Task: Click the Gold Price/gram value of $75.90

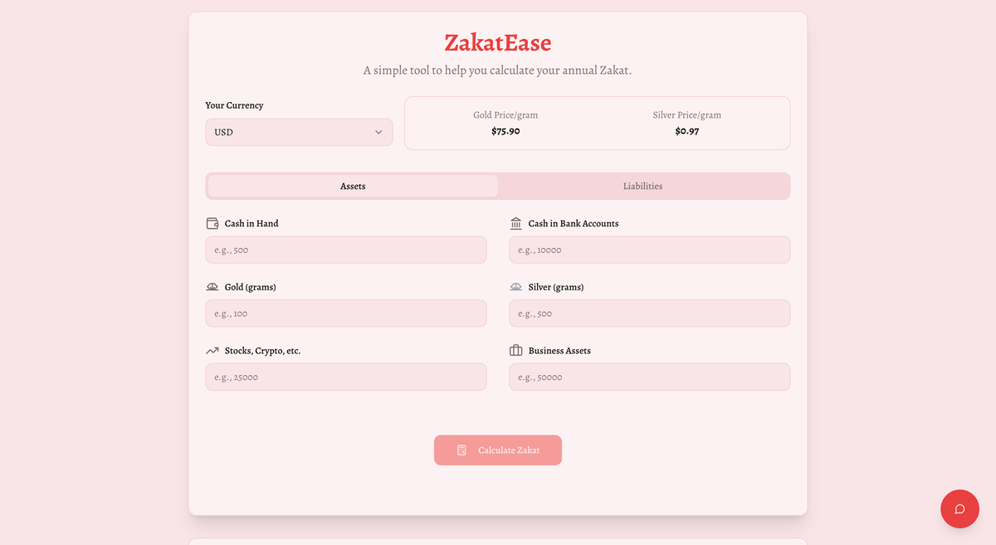Action: coord(505,130)
